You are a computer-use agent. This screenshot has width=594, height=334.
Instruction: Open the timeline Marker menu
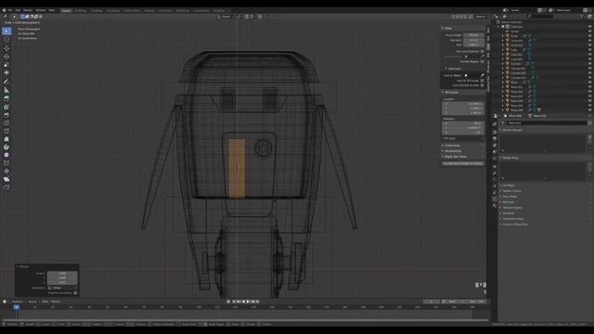(x=56, y=302)
